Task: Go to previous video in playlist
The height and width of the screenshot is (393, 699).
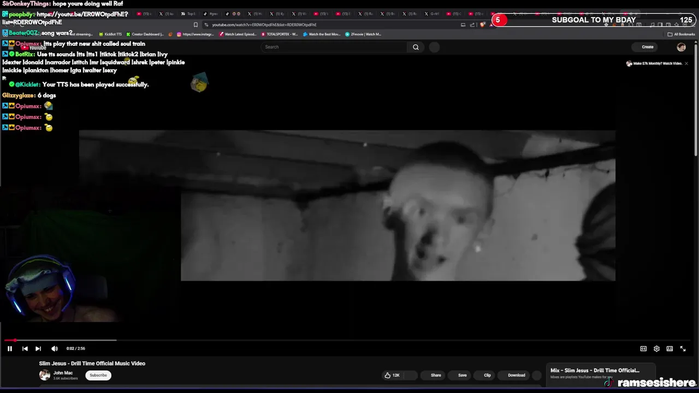Action: coord(25,348)
